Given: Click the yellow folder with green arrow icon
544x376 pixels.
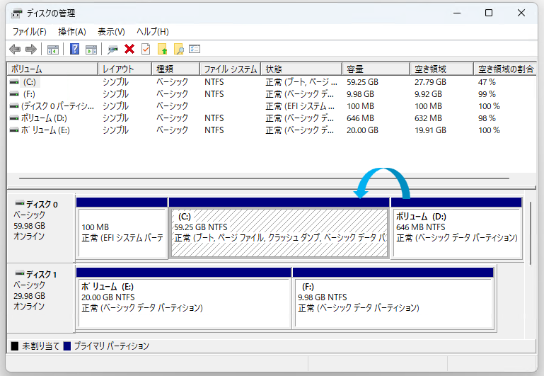Looking at the screenshot, I should pyautogui.click(x=163, y=49).
